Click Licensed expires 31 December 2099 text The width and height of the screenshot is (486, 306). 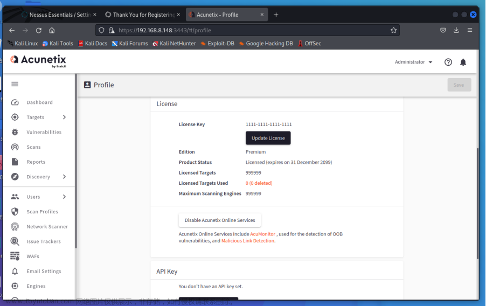(x=289, y=163)
